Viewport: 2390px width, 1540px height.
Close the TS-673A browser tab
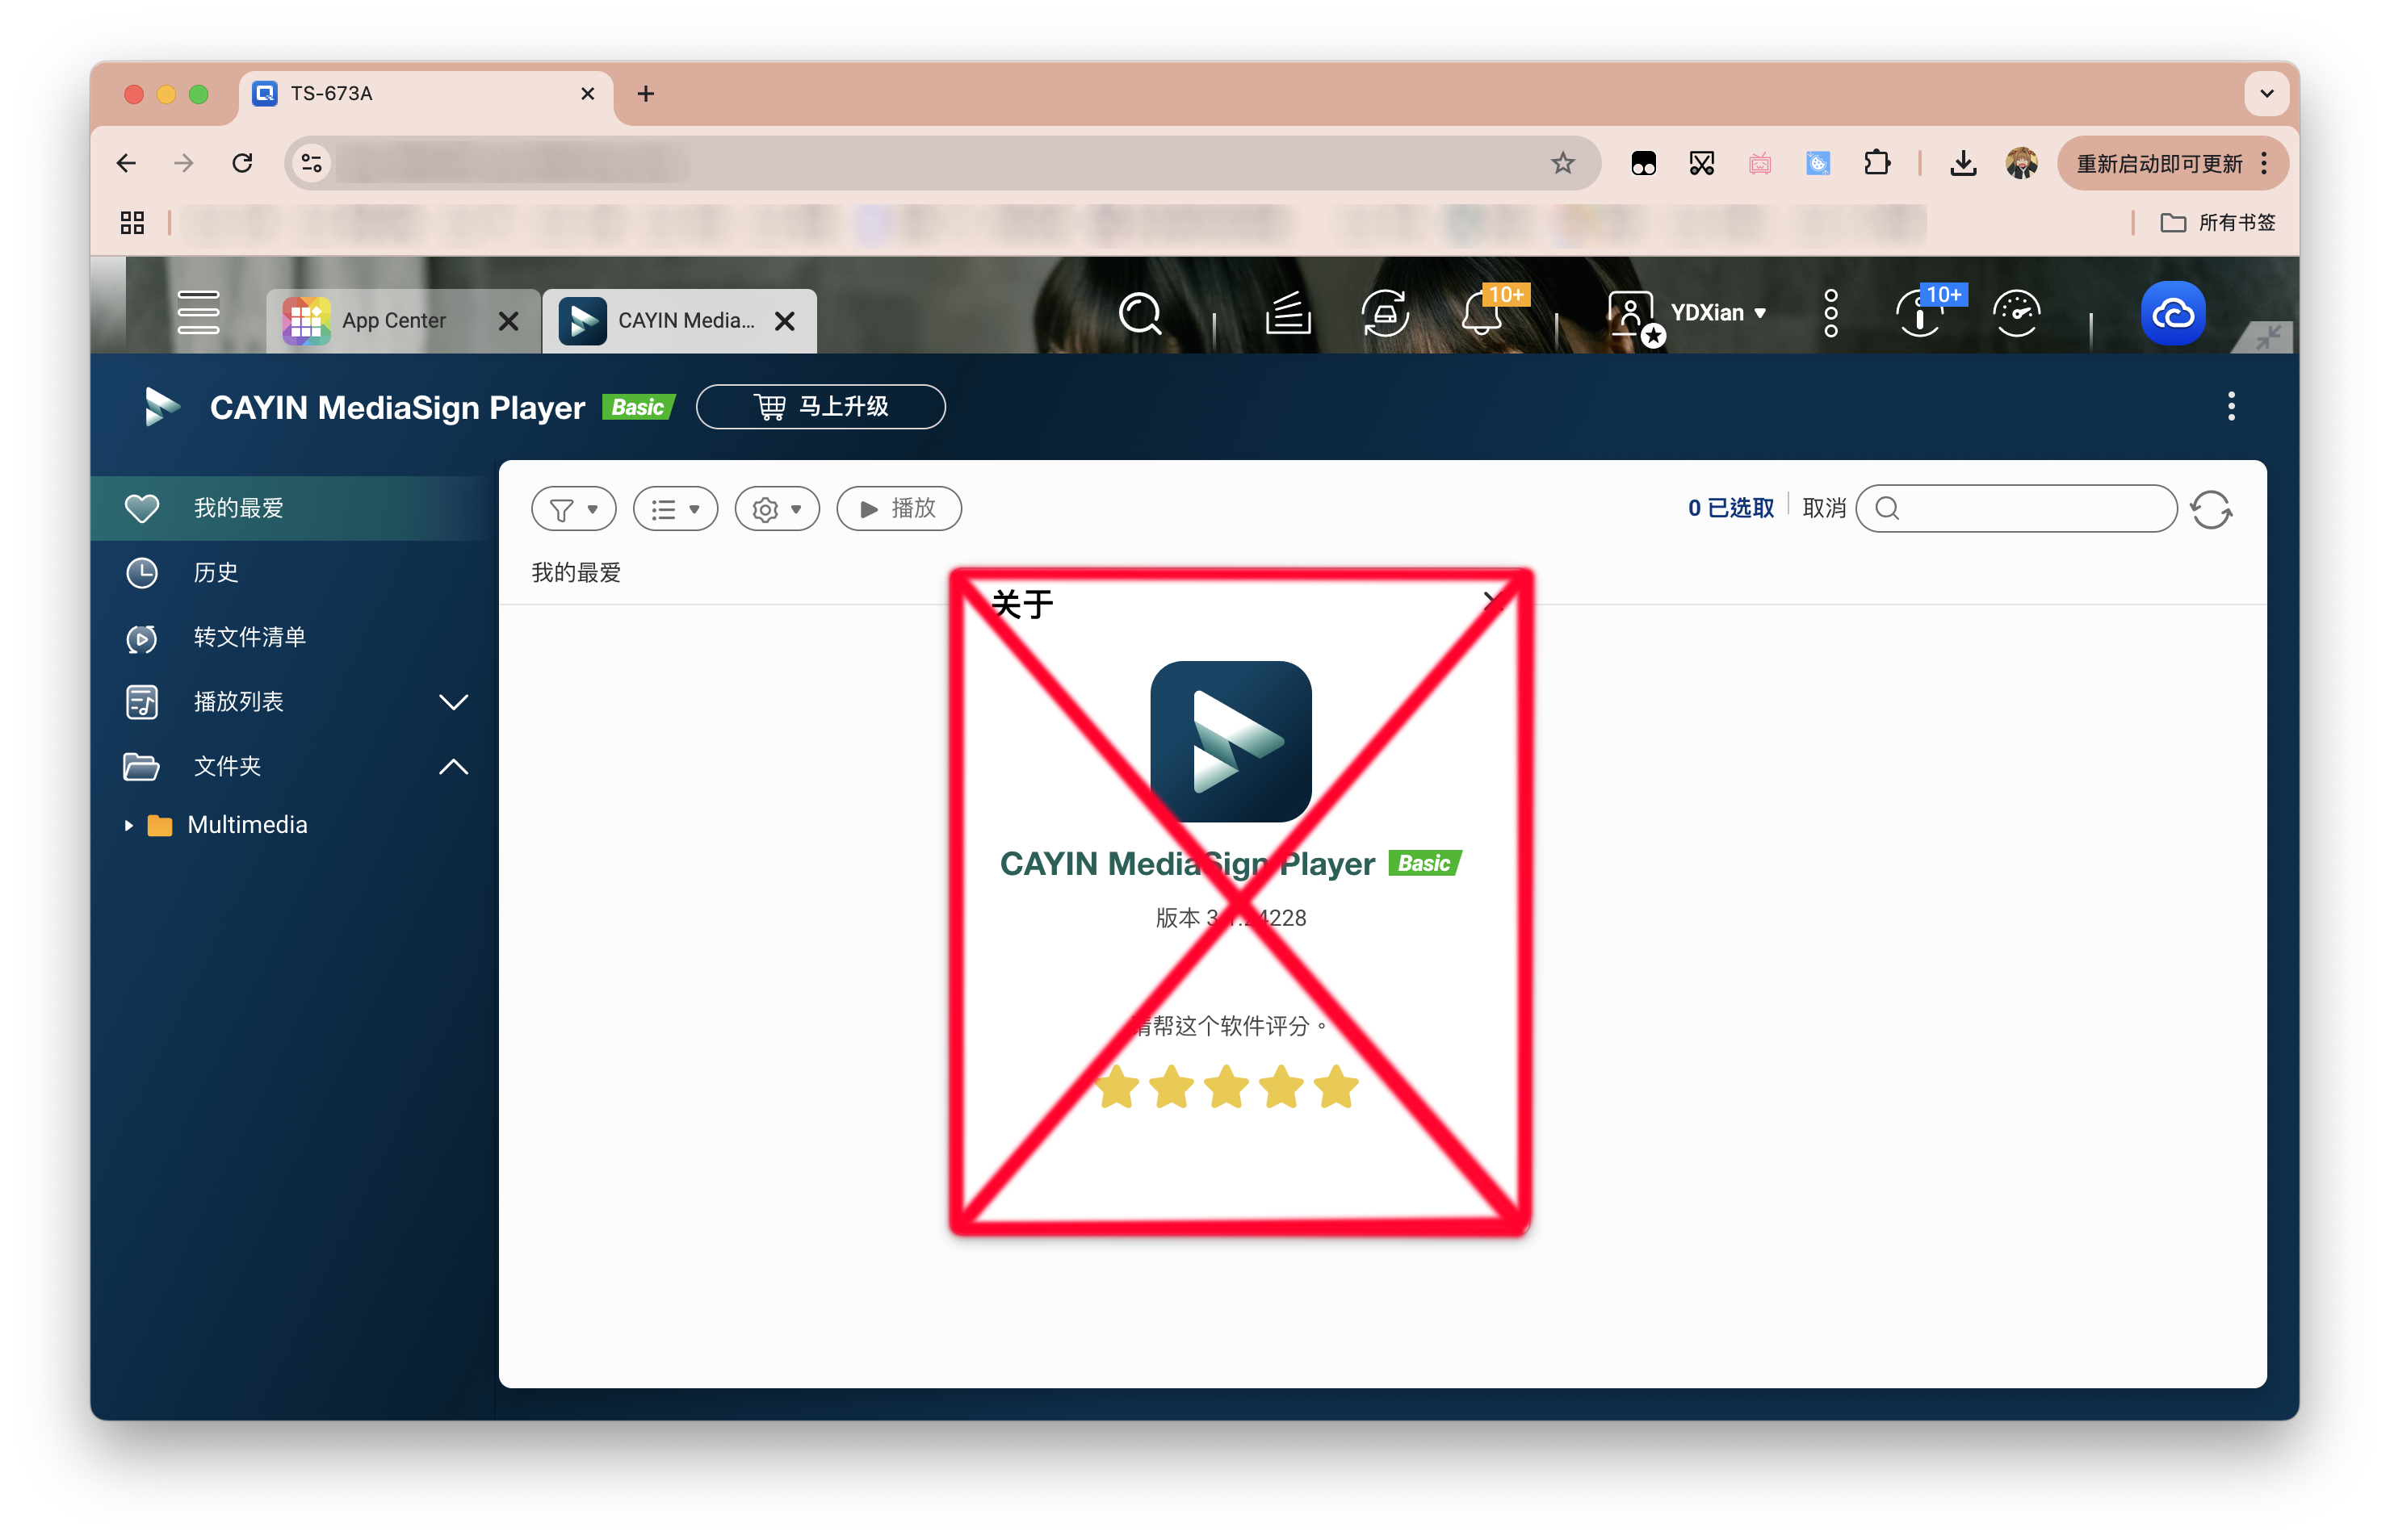pos(587,94)
